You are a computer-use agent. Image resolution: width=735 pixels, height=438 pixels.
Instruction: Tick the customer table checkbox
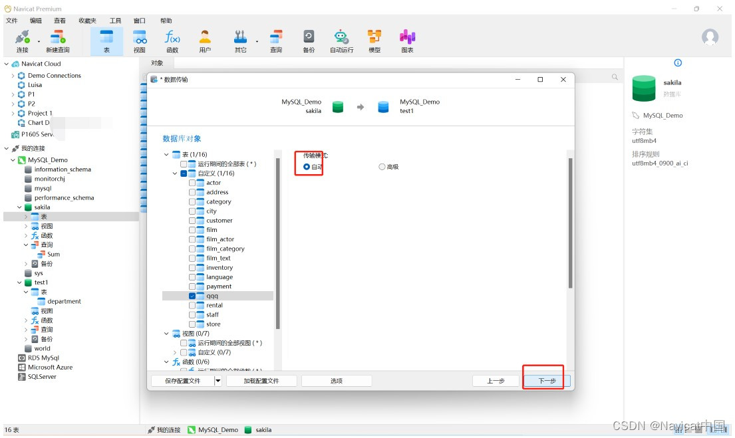[x=192, y=220]
